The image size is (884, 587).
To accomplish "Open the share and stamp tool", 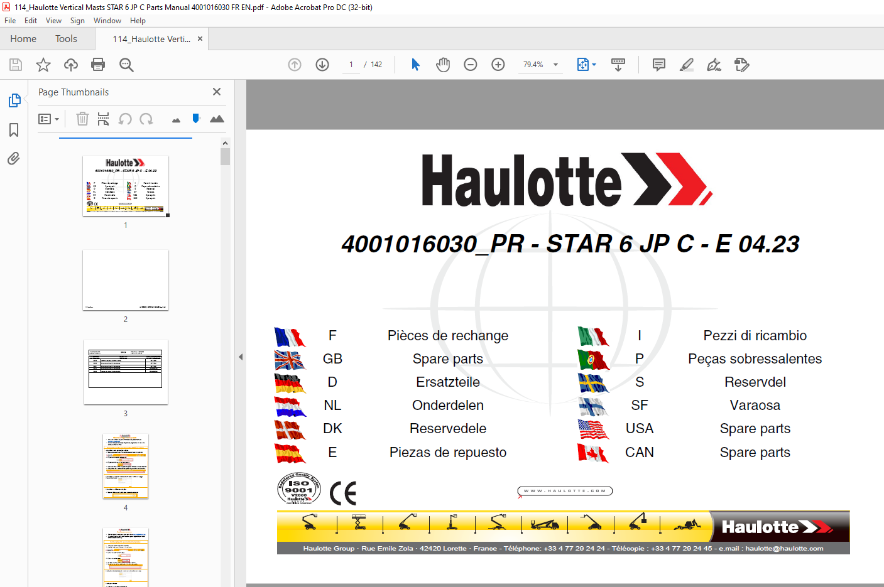I will pyautogui.click(x=742, y=65).
